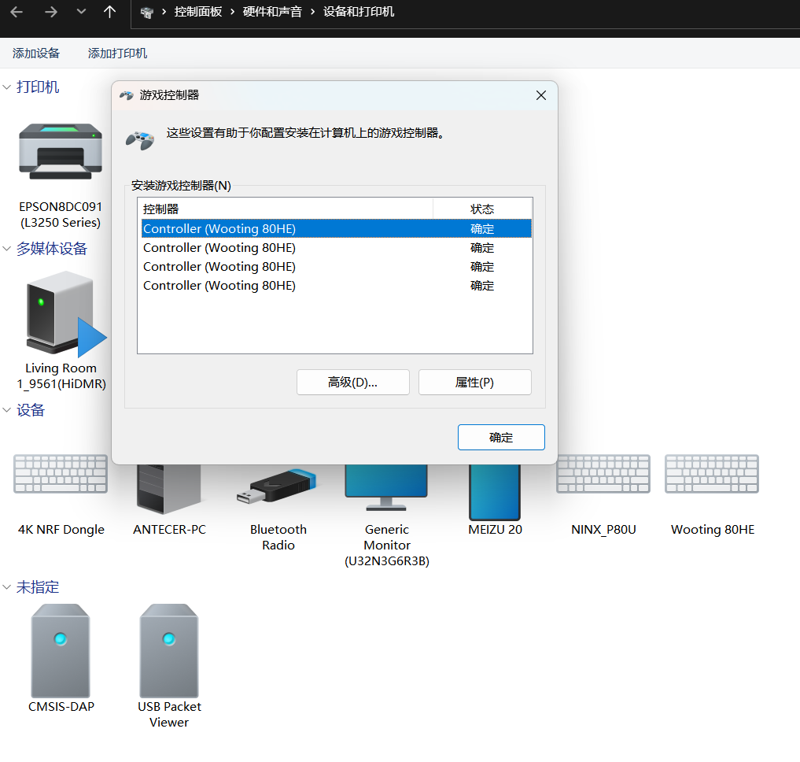
Task: Navigate to 控制面板 breadcrumb
Action: (x=198, y=12)
